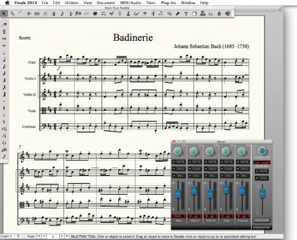The image size is (297, 240).
Task: Click the Inst. List button in Mixer
Action: click(x=262, y=220)
